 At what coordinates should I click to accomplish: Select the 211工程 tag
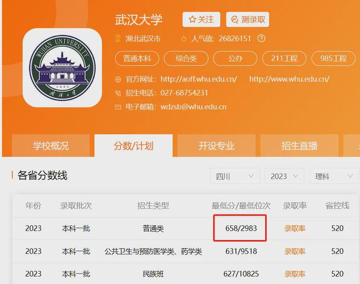[284, 58]
